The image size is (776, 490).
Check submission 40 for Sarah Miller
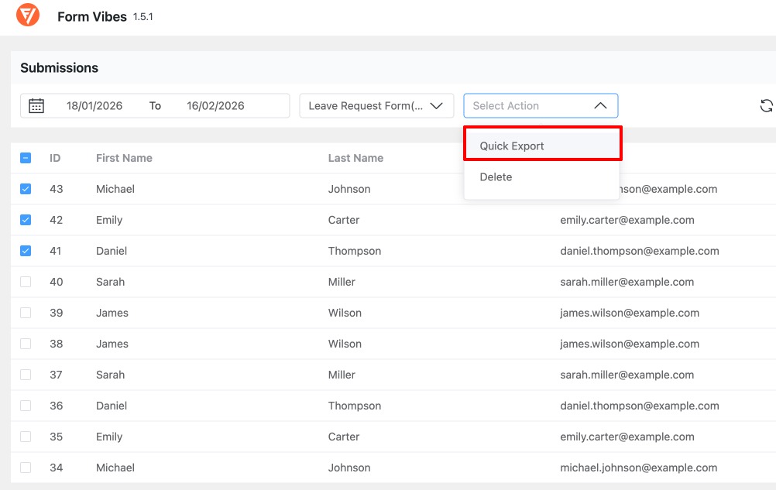[26, 282]
